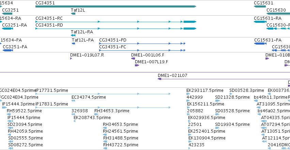Open the CG34351-RC transcript label
The image size is (290, 150).
[49, 18]
